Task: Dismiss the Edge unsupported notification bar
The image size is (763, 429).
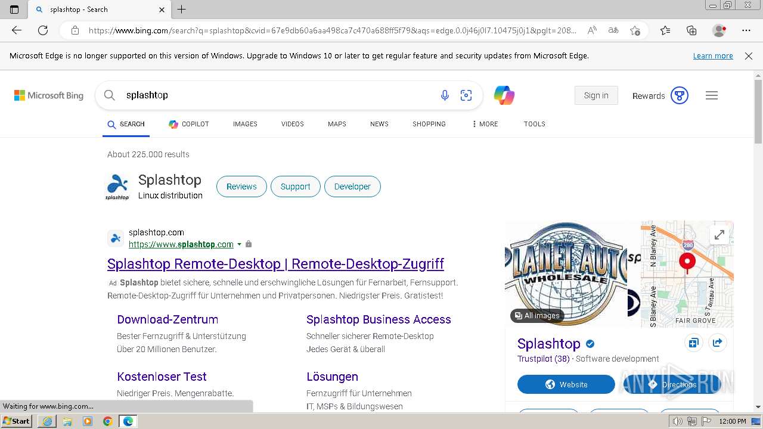Action: (749, 55)
